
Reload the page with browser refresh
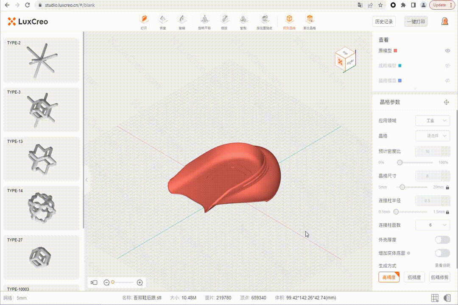27,5
